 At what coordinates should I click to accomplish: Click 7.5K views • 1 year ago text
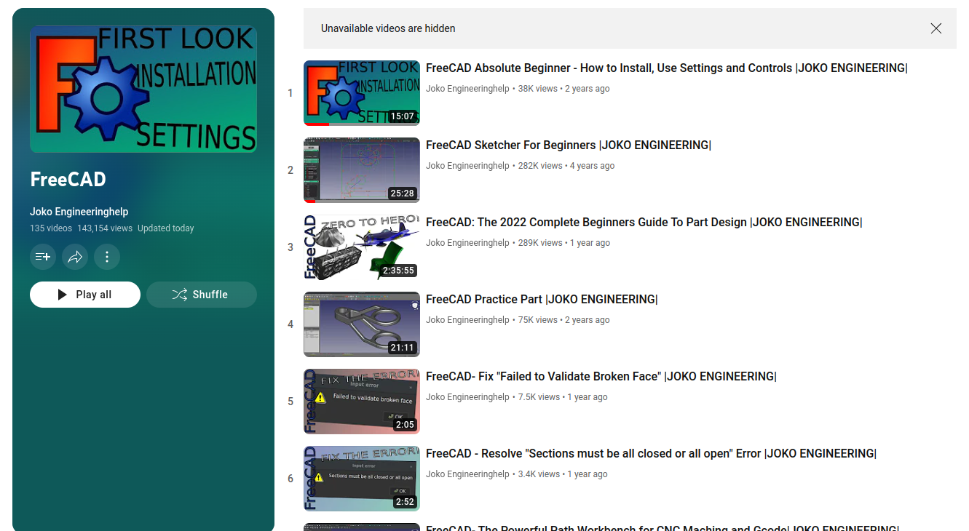tap(563, 397)
